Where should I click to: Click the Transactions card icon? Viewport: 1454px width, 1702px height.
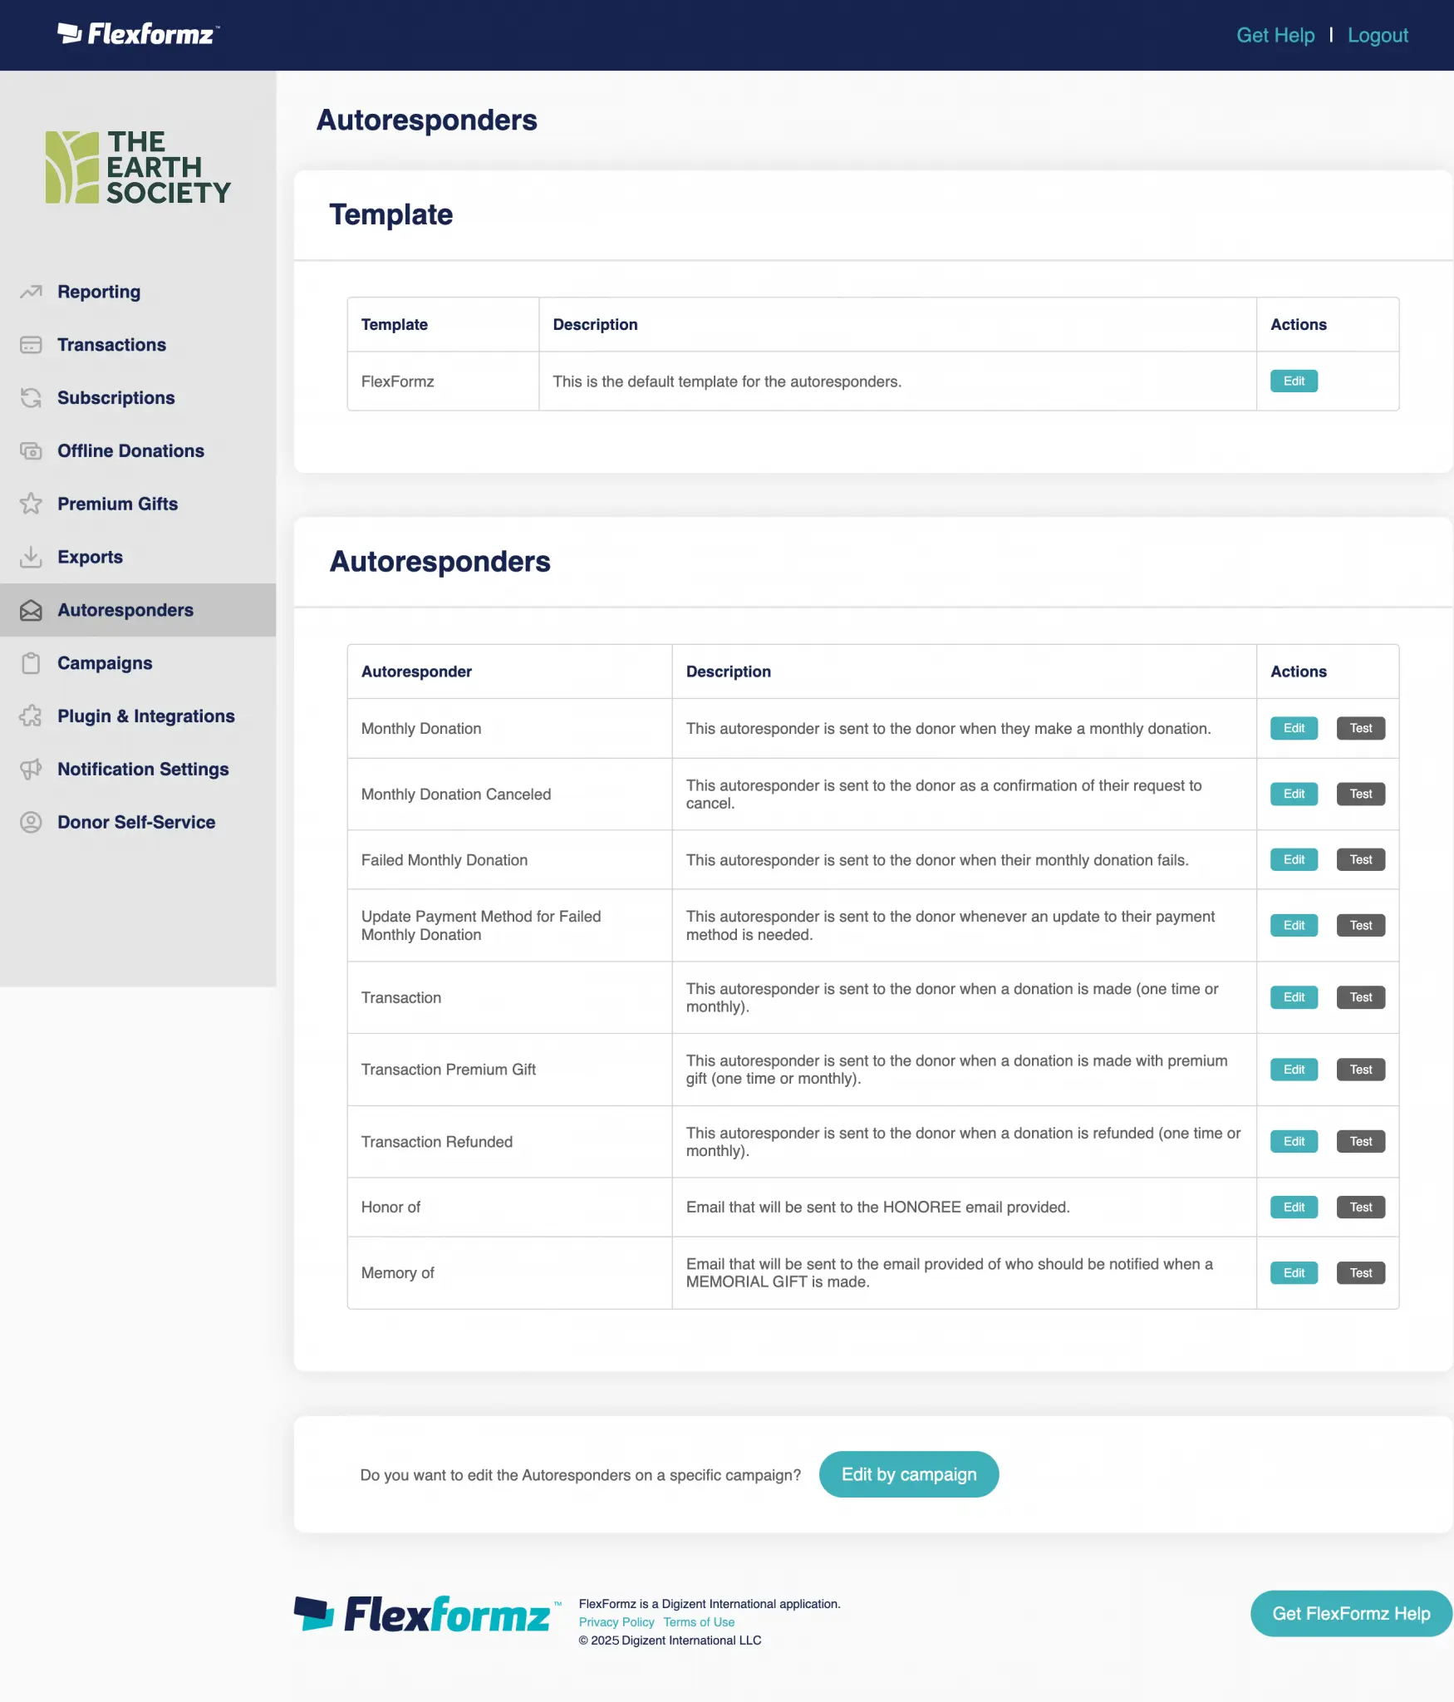point(31,345)
